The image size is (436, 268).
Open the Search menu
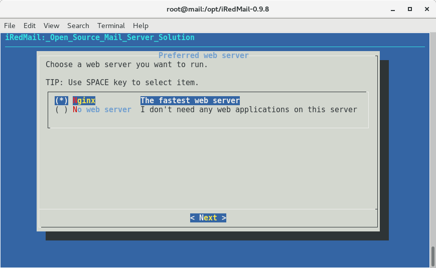78,26
